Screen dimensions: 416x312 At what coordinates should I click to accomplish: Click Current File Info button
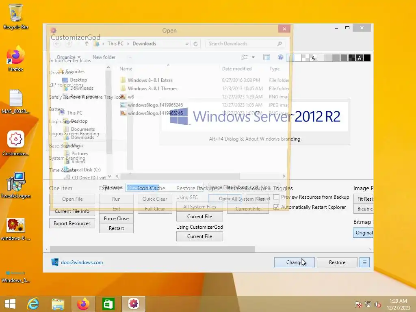pyautogui.click(x=72, y=211)
